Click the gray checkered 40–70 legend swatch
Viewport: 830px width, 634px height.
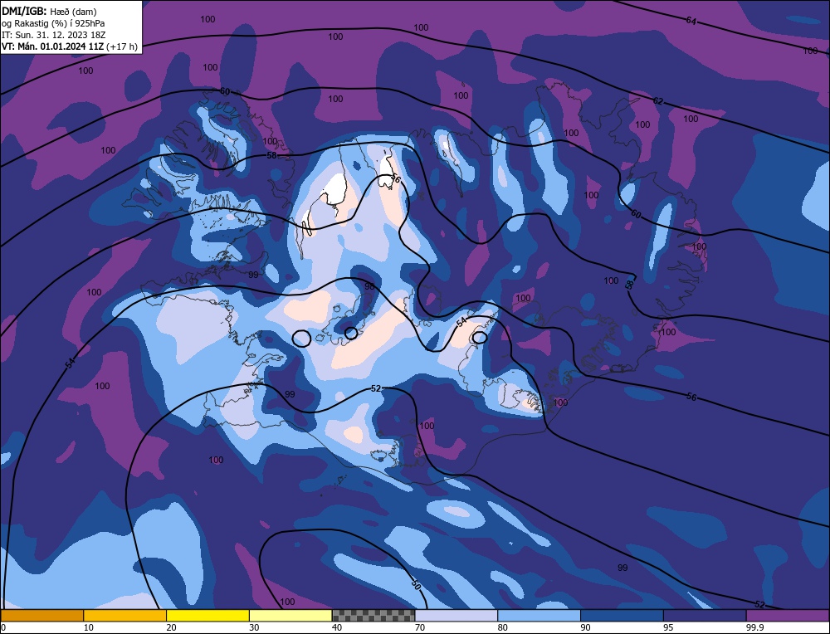(x=373, y=616)
